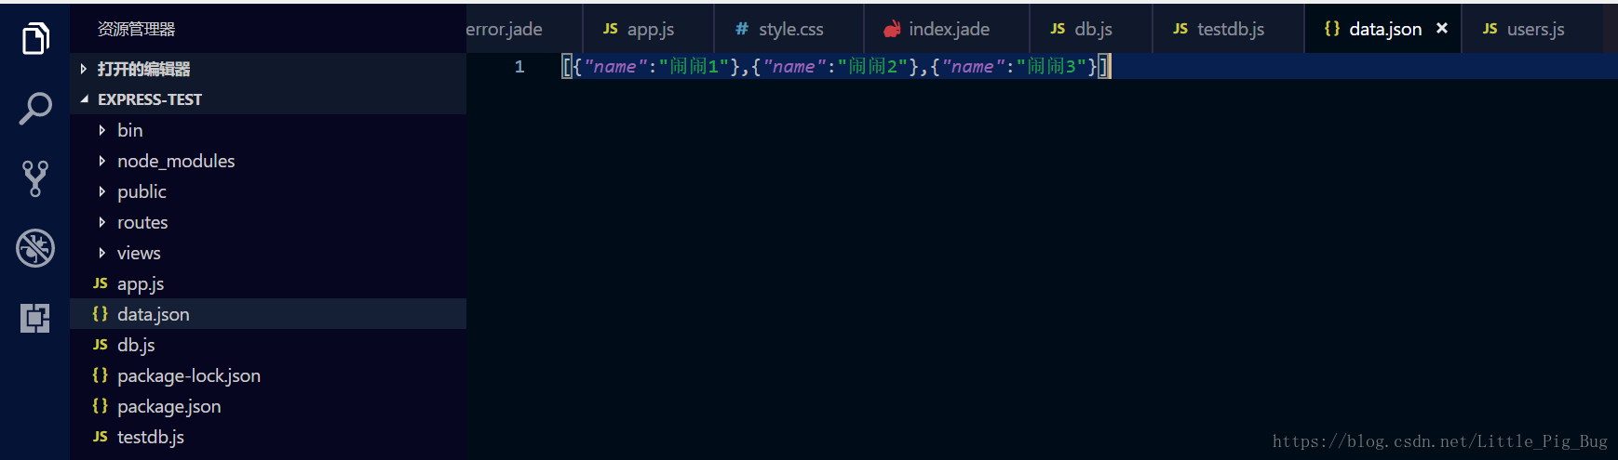Click braces icon beside package-lock.json
1618x460 pixels.
(101, 375)
